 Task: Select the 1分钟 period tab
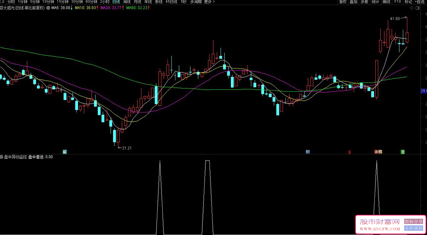click(x=22, y=2)
